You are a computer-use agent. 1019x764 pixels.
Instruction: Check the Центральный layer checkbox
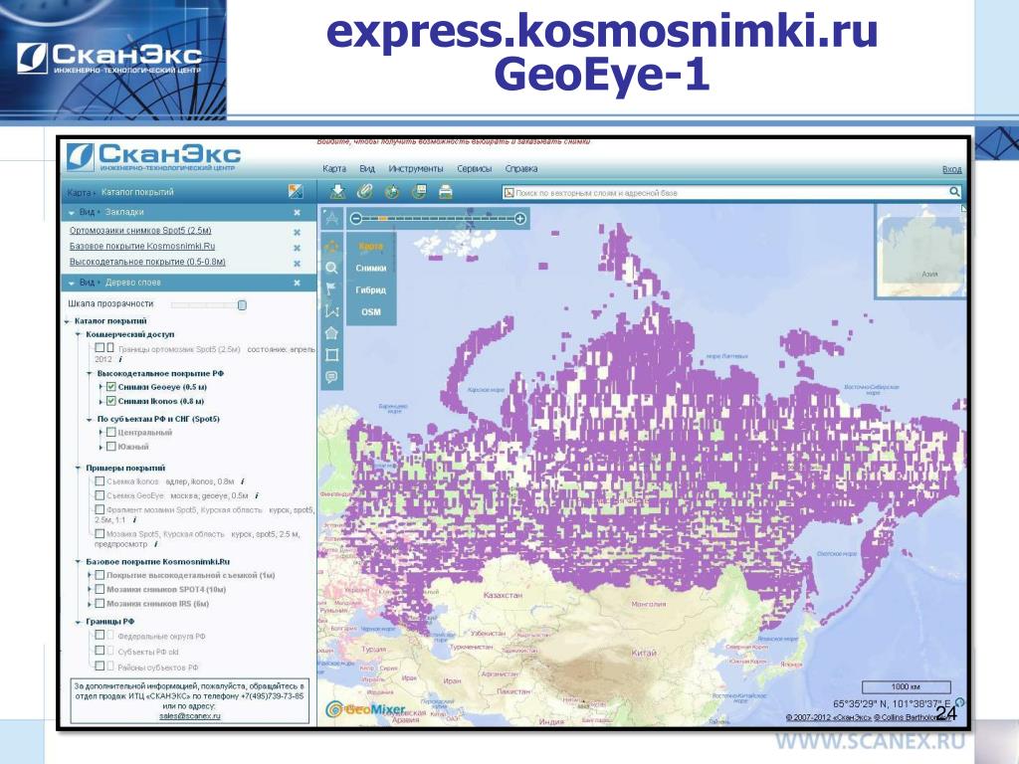111,432
